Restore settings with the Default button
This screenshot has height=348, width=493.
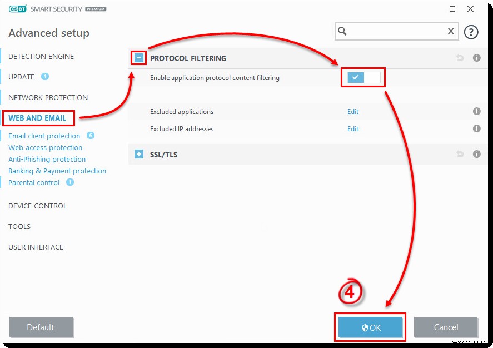tap(41, 327)
